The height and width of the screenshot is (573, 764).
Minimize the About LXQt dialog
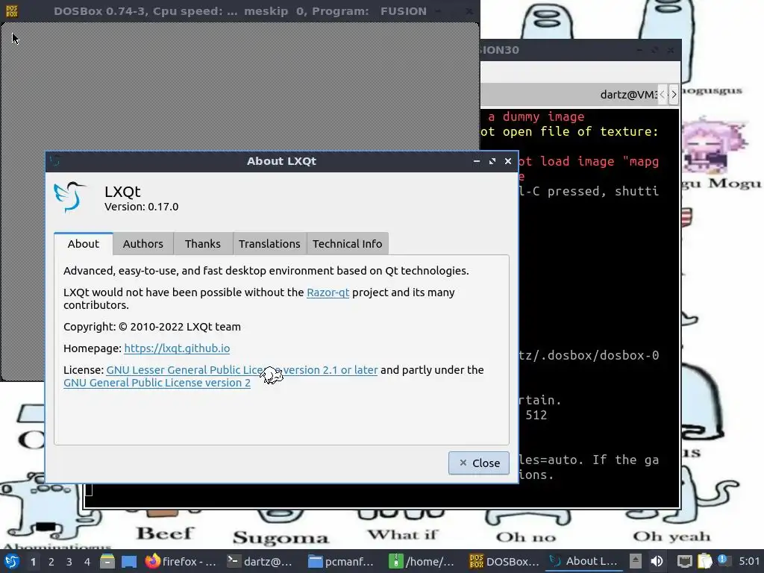(x=477, y=161)
